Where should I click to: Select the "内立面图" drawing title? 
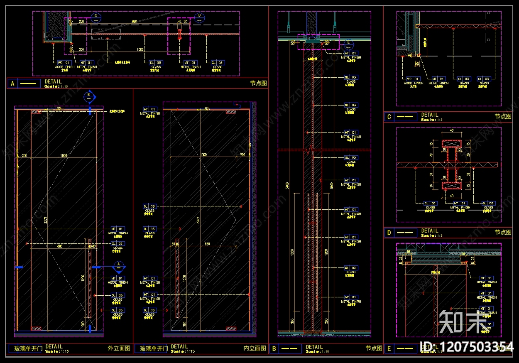coord(255,348)
